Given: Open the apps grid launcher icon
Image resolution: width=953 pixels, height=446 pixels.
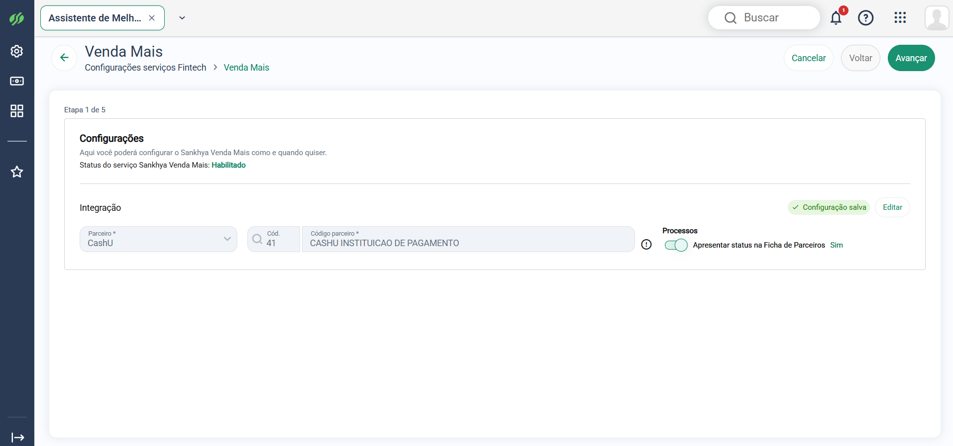Looking at the screenshot, I should (x=900, y=18).
